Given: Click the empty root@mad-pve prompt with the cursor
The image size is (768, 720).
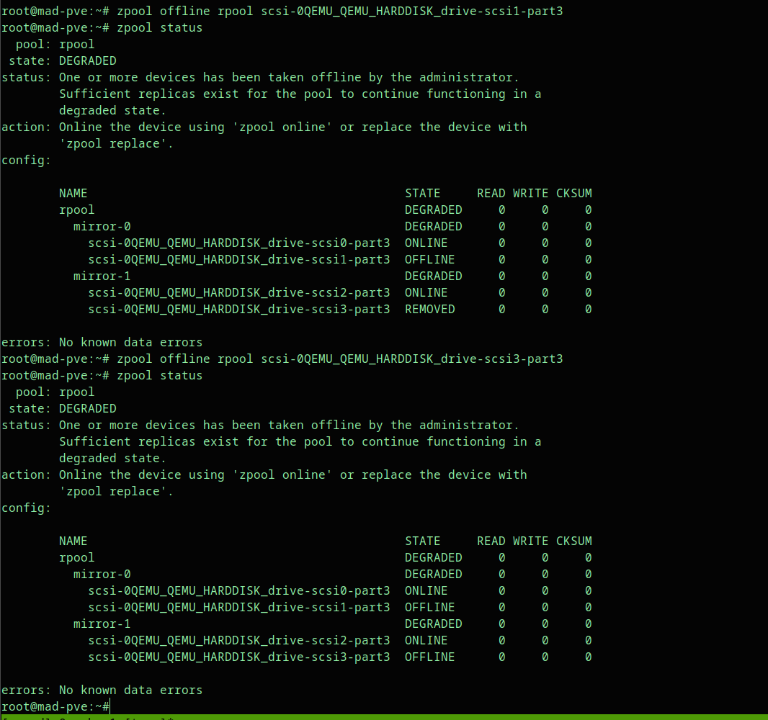Looking at the screenshot, I should tap(55, 707).
